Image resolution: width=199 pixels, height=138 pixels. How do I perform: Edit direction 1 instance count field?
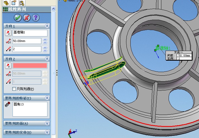[x=27, y=49]
